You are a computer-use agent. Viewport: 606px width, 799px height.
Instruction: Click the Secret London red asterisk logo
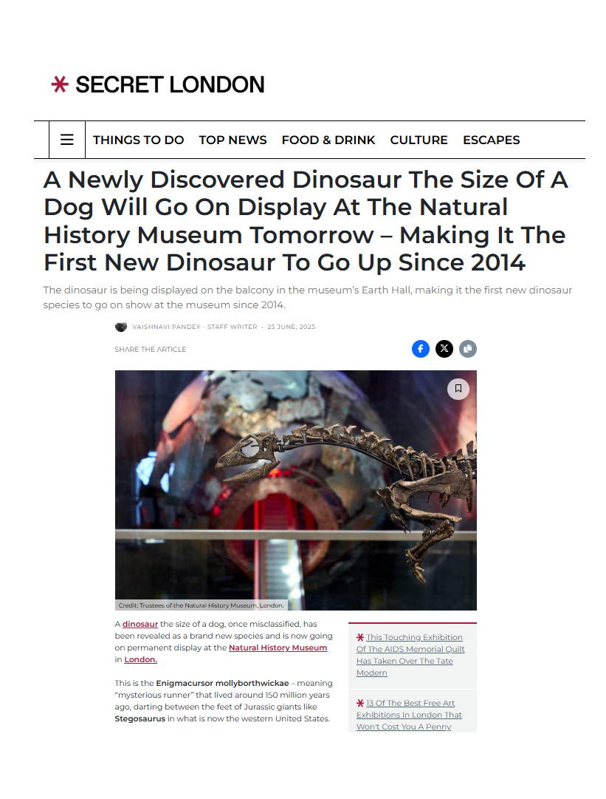60,84
